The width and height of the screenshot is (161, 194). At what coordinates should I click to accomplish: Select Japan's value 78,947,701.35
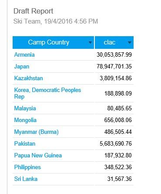point(114,67)
